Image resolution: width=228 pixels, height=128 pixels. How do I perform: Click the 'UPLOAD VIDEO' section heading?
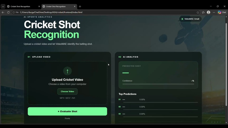click(41, 57)
